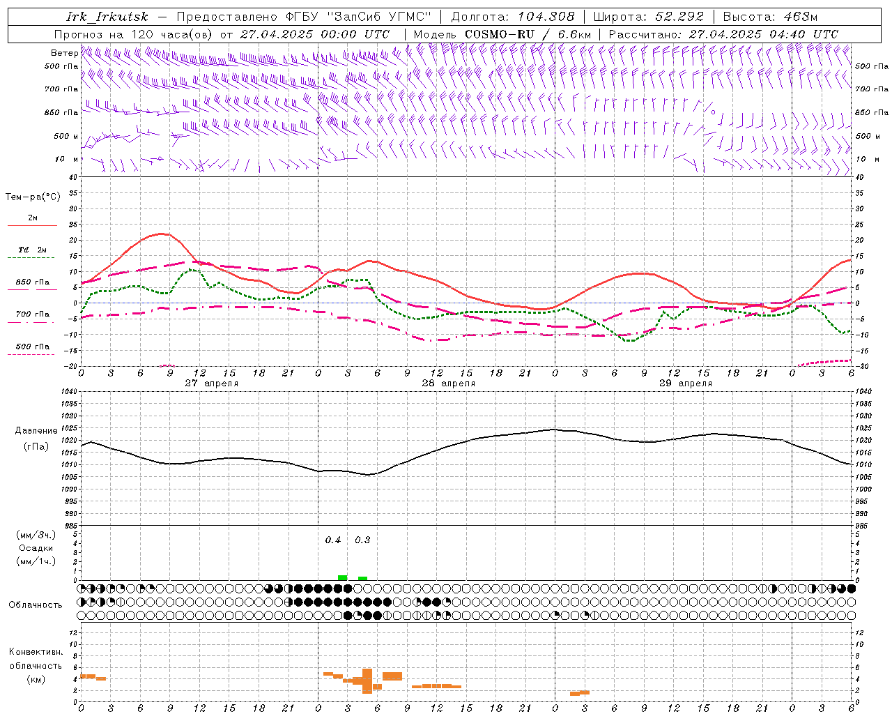Click the 0.3 precipitation amount
The height and width of the screenshot is (714, 892).
click(x=362, y=540)
